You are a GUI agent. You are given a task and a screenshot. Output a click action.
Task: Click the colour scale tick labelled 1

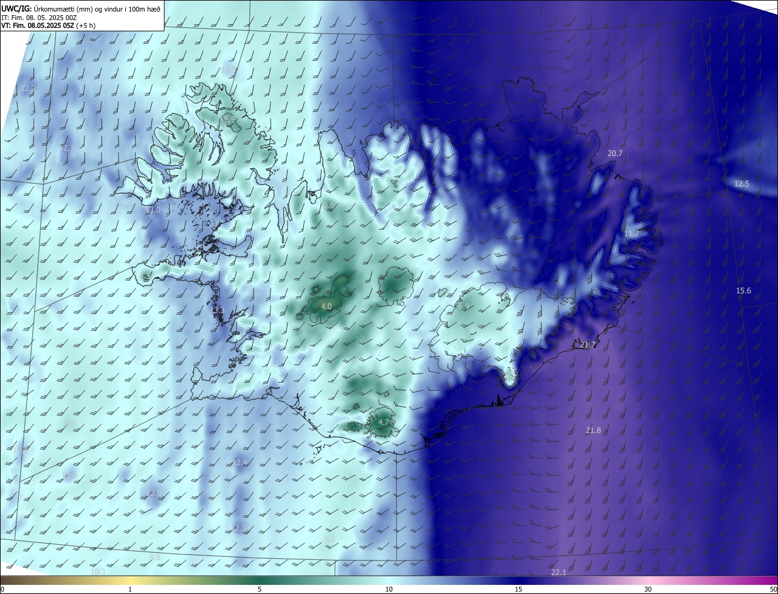coord(130,590)
